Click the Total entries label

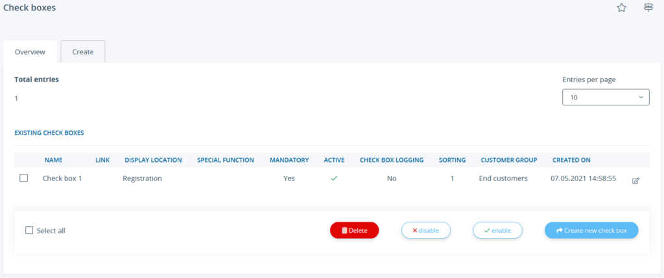click(x=36, y=80)
